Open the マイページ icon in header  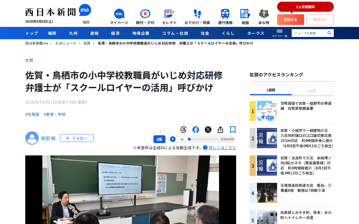[x=119, y=17]
